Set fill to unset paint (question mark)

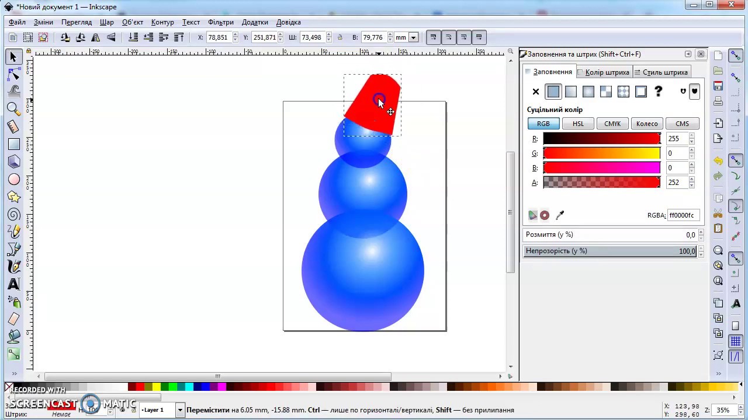coord(659,92)
